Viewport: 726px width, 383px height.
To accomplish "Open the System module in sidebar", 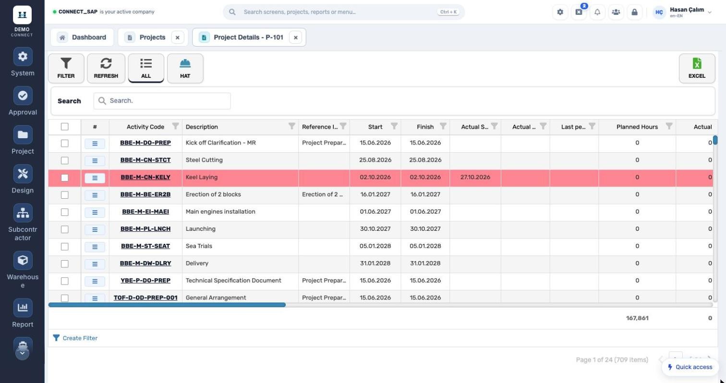I will pos(23,62).
